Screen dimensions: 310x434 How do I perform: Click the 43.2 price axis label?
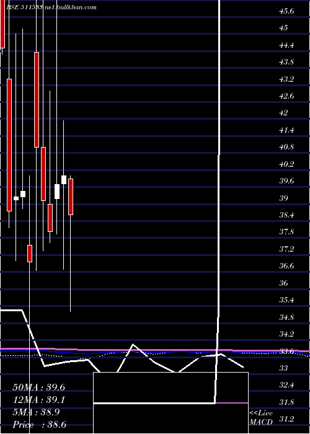[286, 79]
